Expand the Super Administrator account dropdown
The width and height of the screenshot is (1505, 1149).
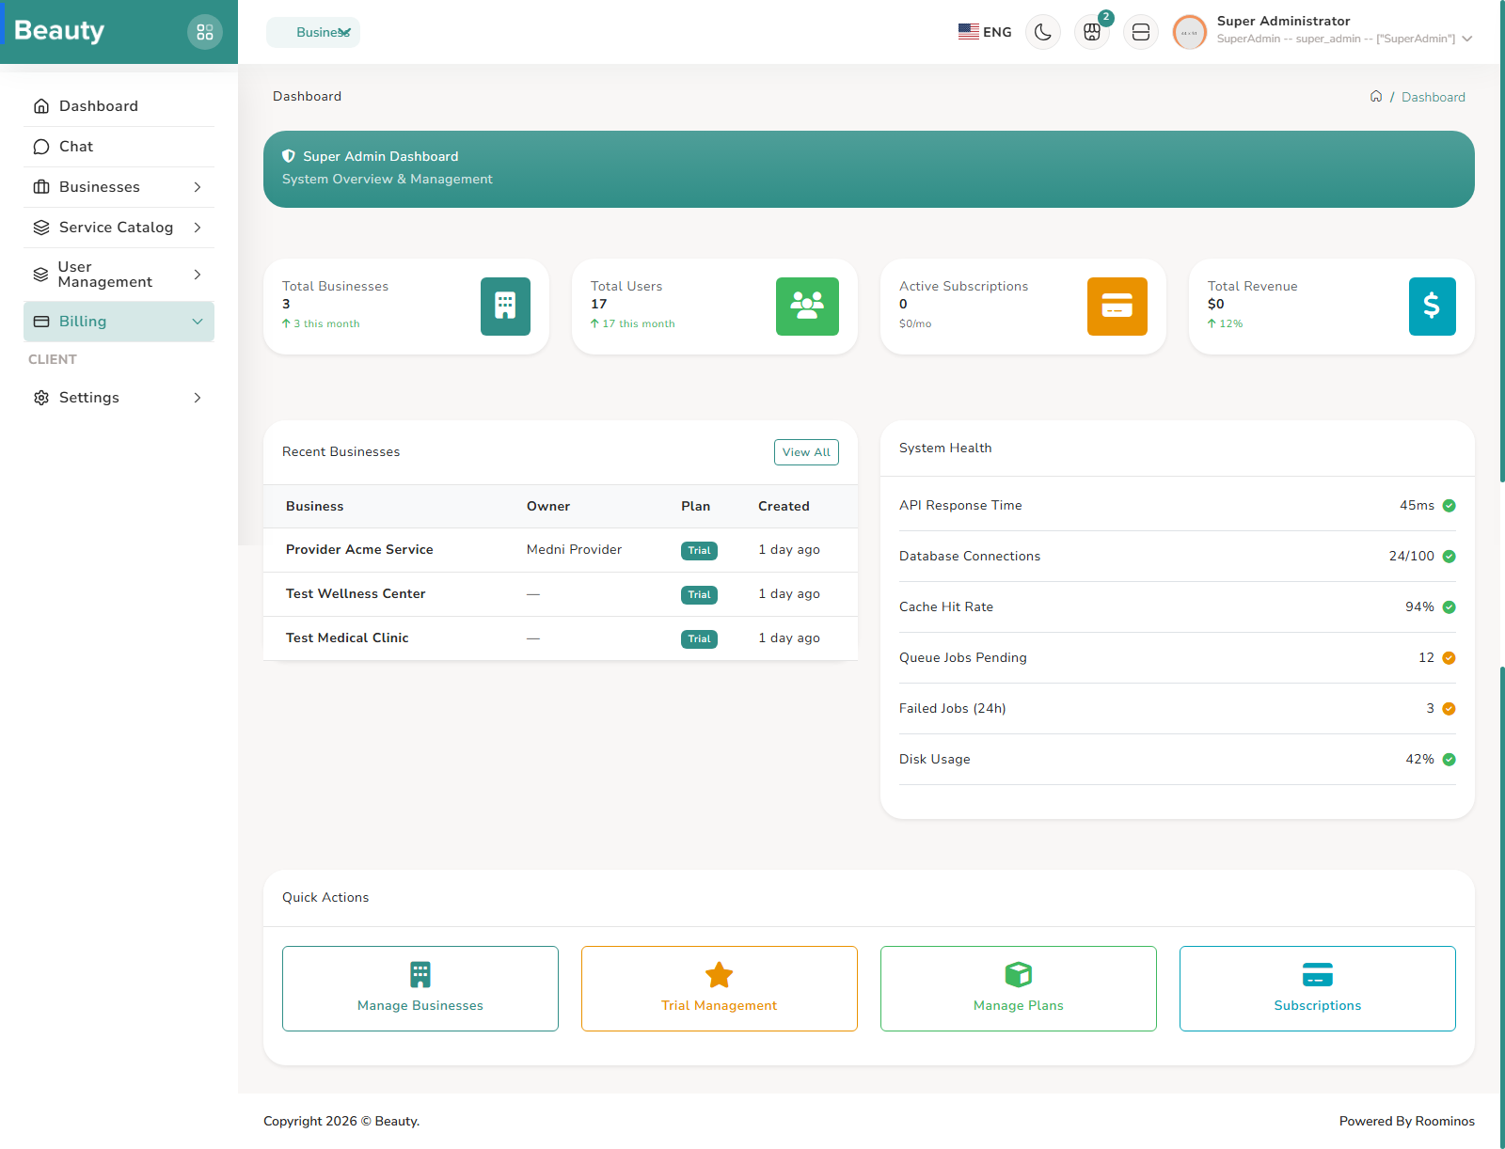pyautogui.click(x=1465, y=39)
